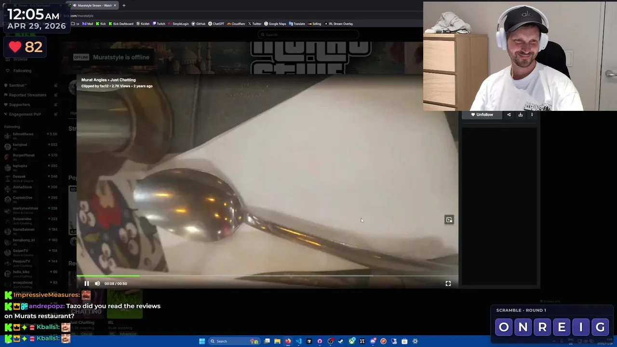Pause the clip playback
617x347 pixels.
pyautogui.click(x=87, y=283)
